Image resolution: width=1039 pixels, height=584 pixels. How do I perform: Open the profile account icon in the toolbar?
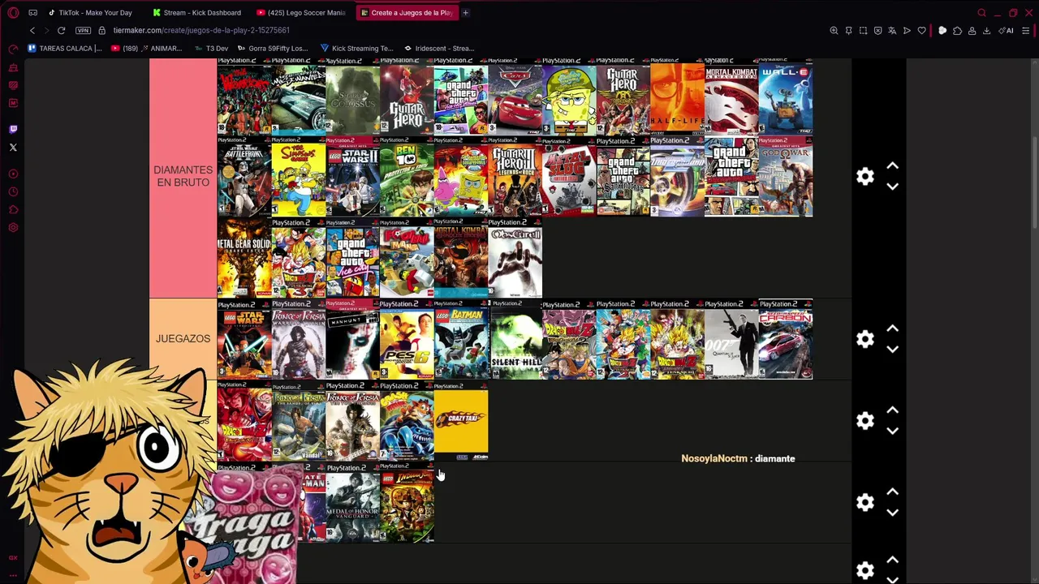coord(972,31)
